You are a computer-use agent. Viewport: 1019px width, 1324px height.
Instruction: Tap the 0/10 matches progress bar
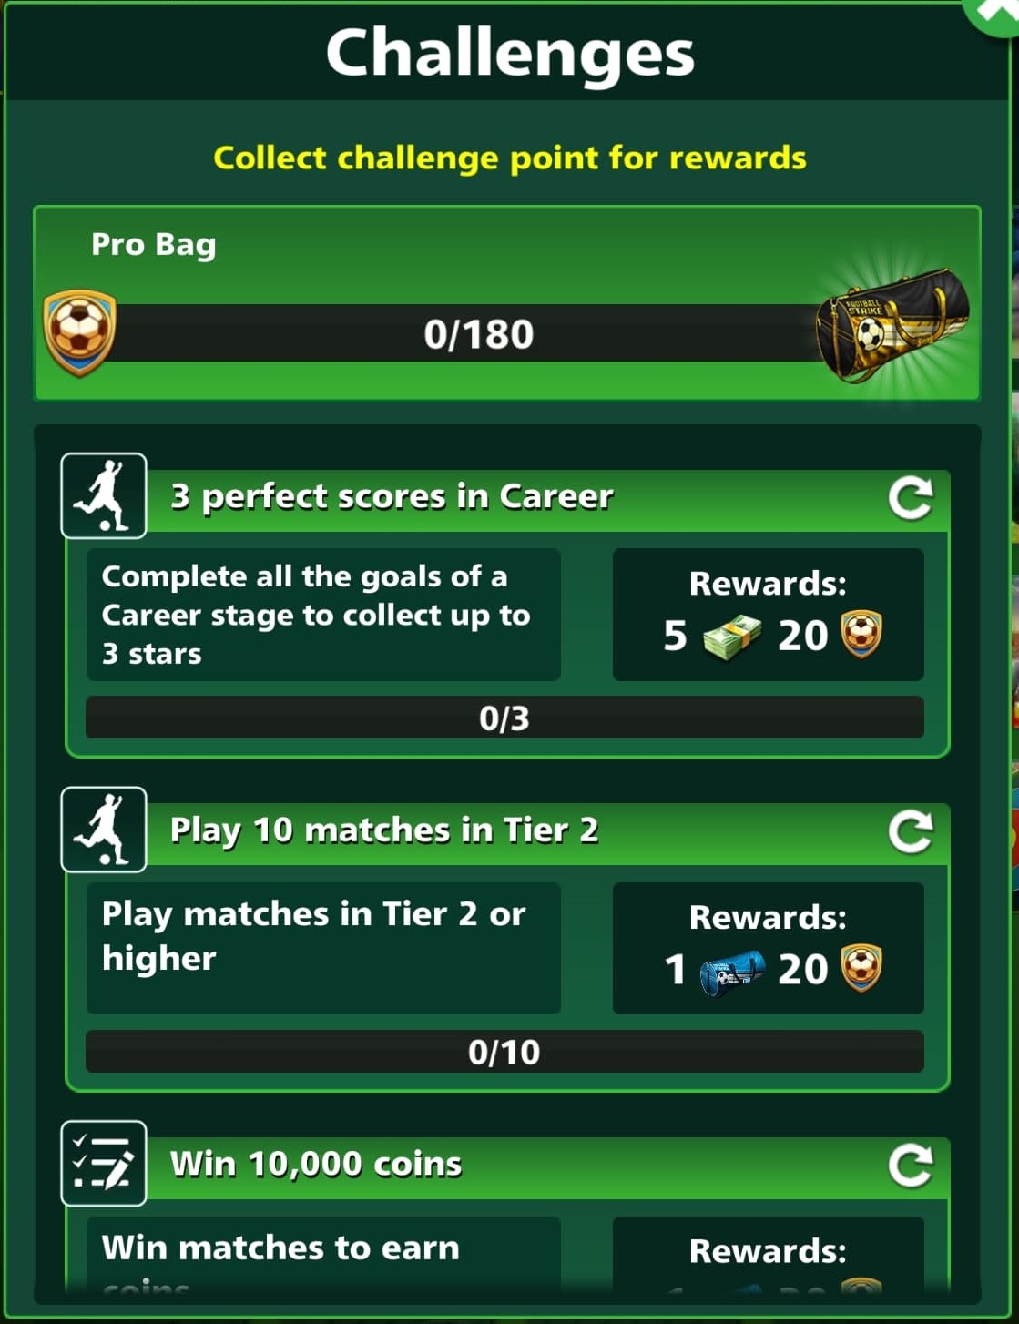pos(504,1052)
